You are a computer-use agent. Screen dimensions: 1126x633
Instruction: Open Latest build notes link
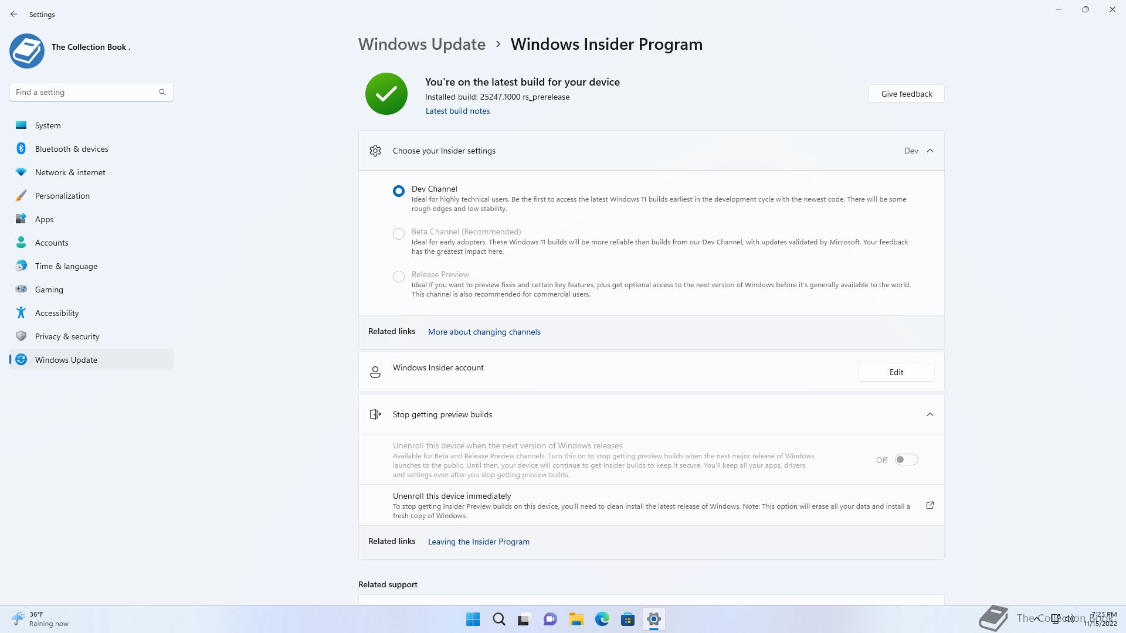pos(457,111)
